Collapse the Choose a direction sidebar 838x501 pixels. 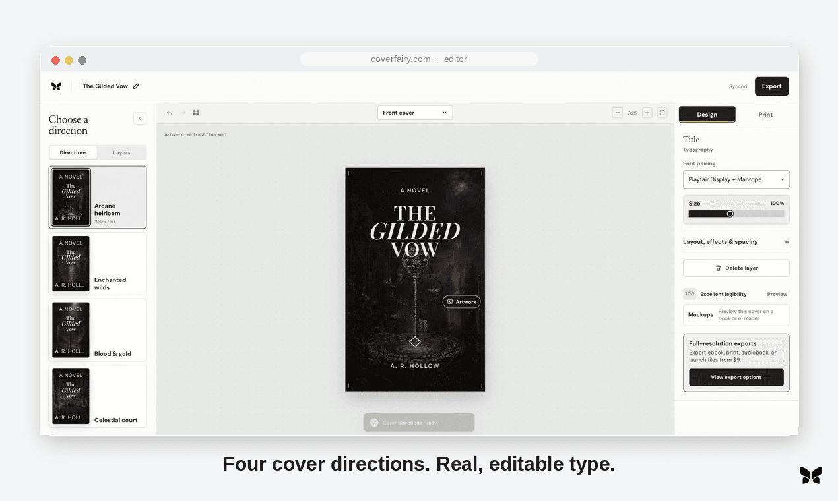click(140, 119)
